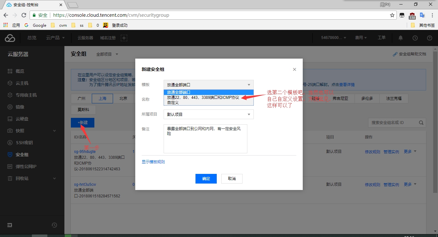438x237 pixels.
Task: Go back with browser back arrow
Action: click(x=6, y=15)
